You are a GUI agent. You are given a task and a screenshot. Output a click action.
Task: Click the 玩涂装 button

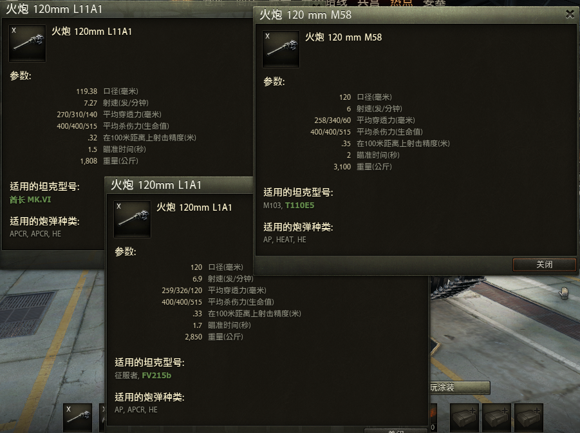(x=460, y=387)
